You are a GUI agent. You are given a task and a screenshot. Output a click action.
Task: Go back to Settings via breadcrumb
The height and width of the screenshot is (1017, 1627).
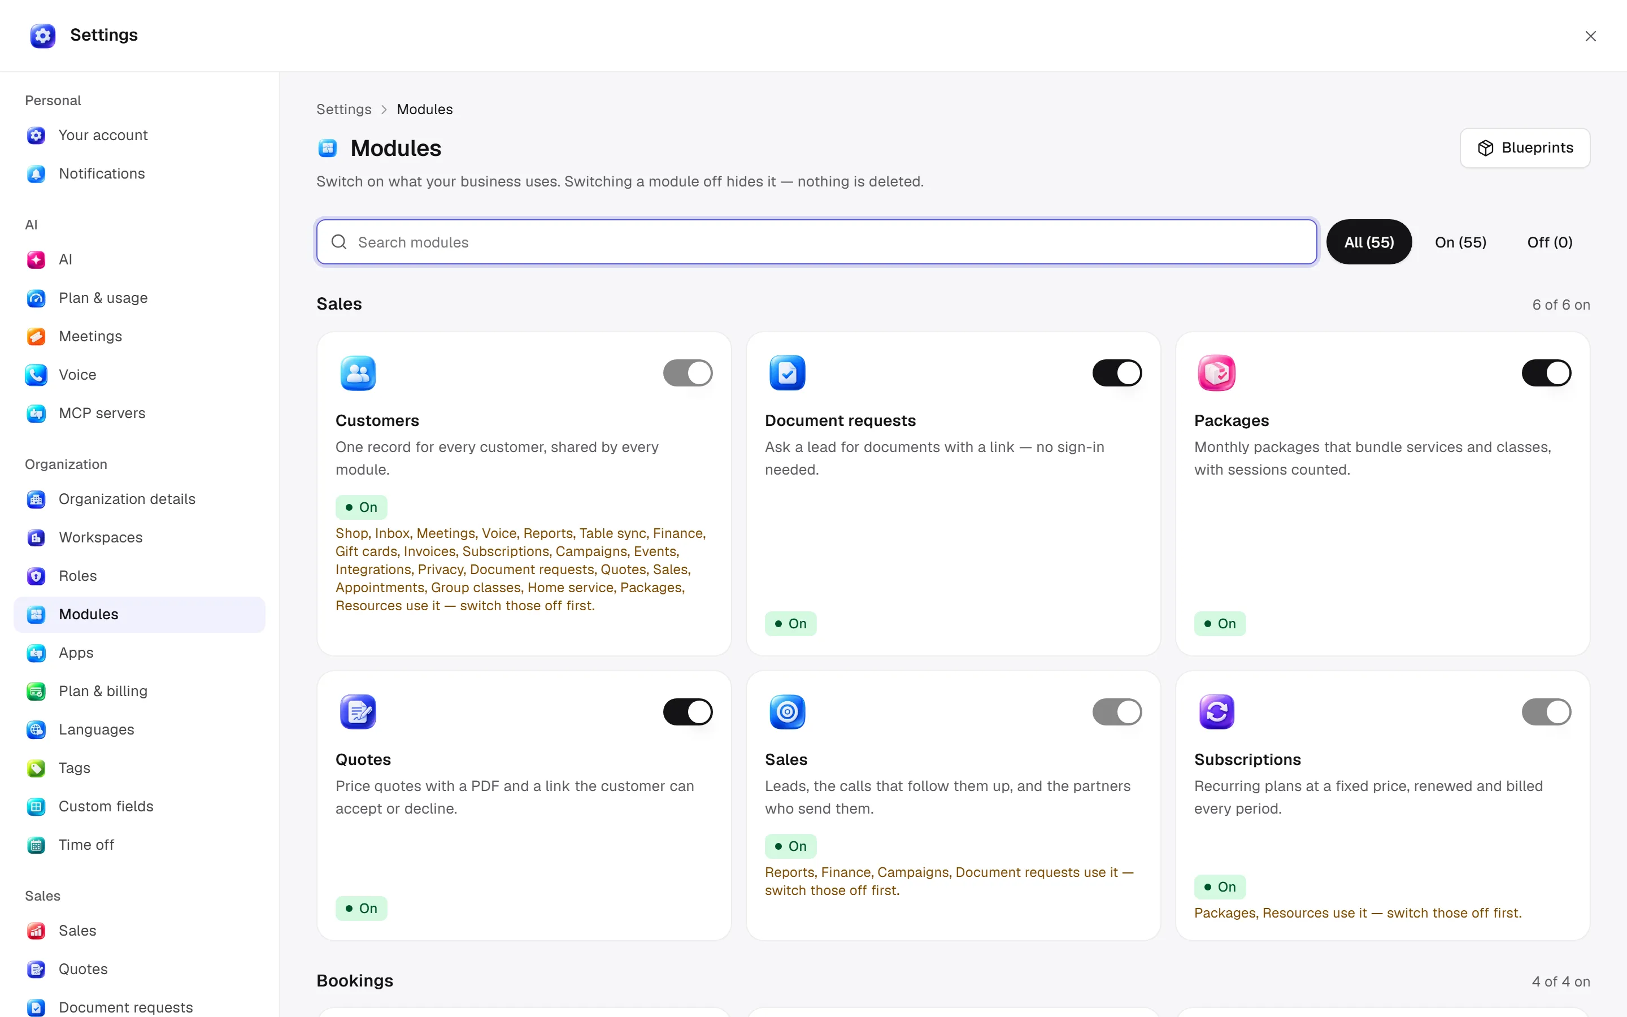(x=343, y=109)
